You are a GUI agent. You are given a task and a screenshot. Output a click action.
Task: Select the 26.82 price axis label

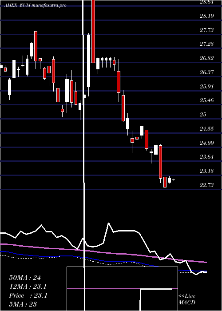[x=207, y=58]
